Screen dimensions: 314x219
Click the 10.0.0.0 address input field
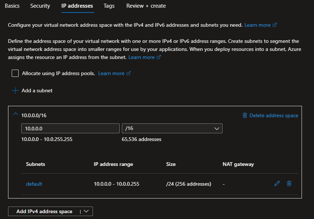click(70, 129)
